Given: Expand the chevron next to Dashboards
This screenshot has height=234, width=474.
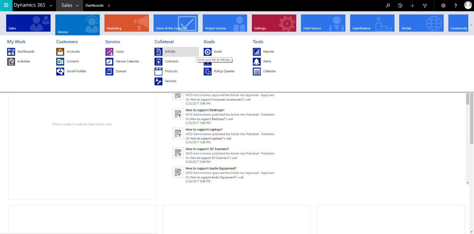Looking at the screenshot, I should point(109,5).
